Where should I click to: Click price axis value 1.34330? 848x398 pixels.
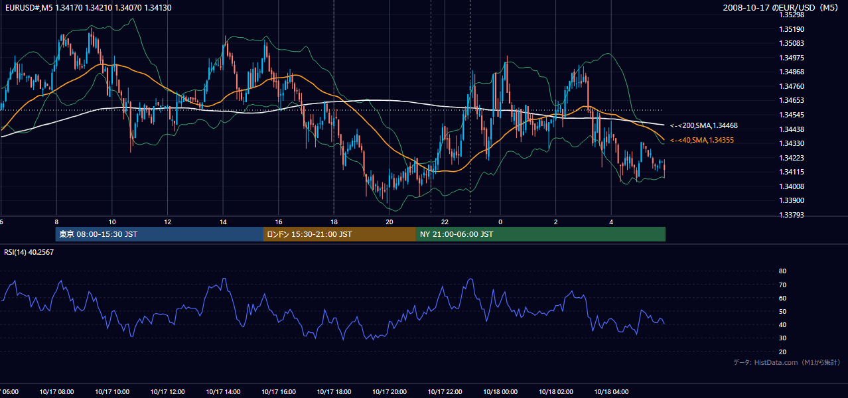[x=792, y=143]
